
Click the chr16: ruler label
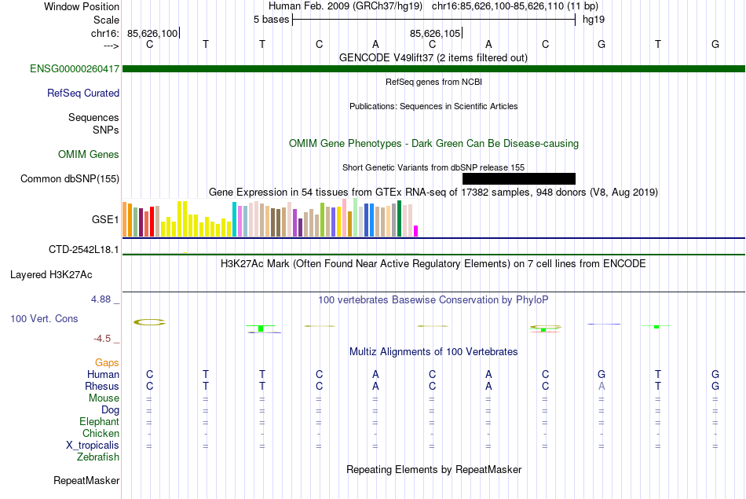tap(105, 33)
